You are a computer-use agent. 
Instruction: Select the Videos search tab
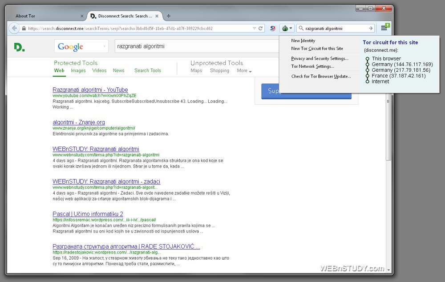pos(99,70)
